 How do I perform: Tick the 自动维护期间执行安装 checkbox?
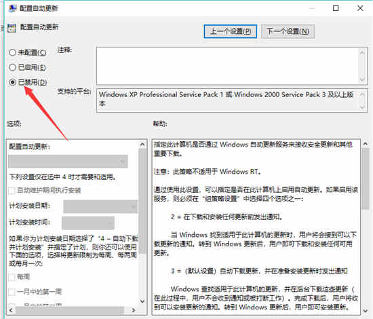pos(12,191)
